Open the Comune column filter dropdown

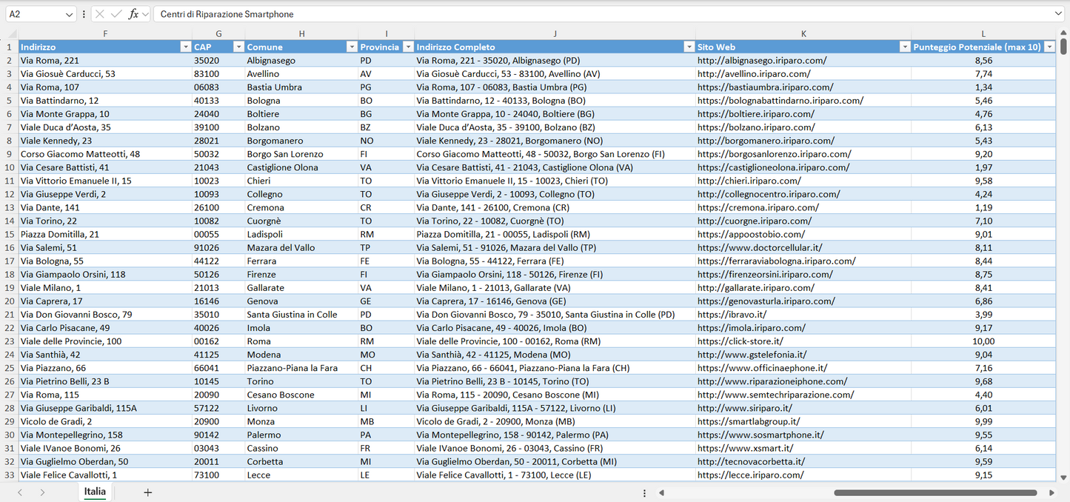click(352, 47)
